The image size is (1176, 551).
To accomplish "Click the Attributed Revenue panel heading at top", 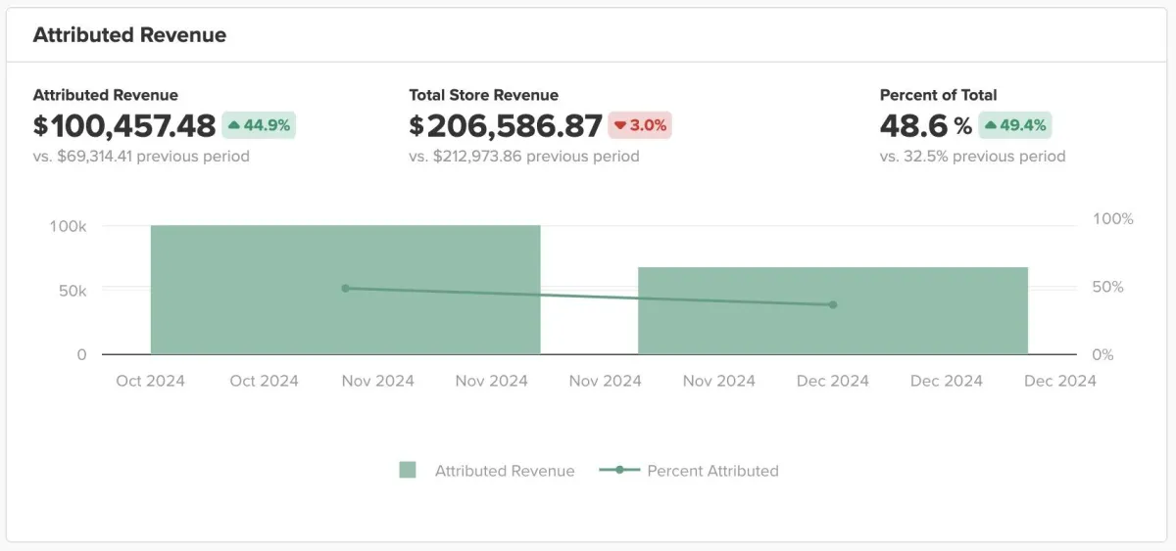I will pyautogui.click(x=129, y=35).
